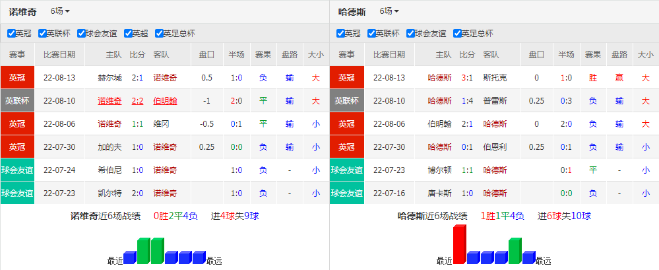Click 希伯尼 home team name
659x270 pixels.
click(110, 170)
